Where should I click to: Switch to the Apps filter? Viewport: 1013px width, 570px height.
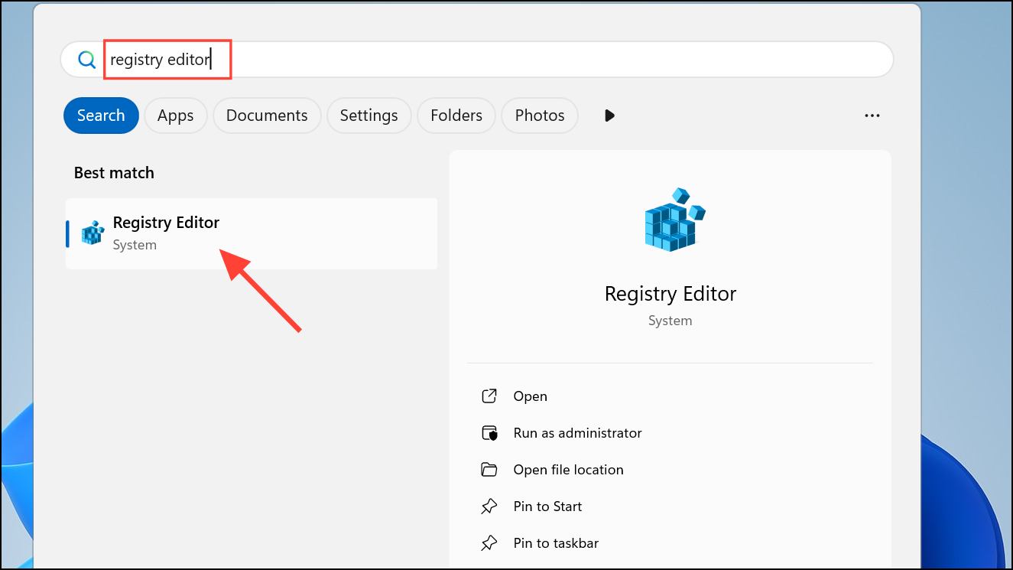tap(175, 116)
